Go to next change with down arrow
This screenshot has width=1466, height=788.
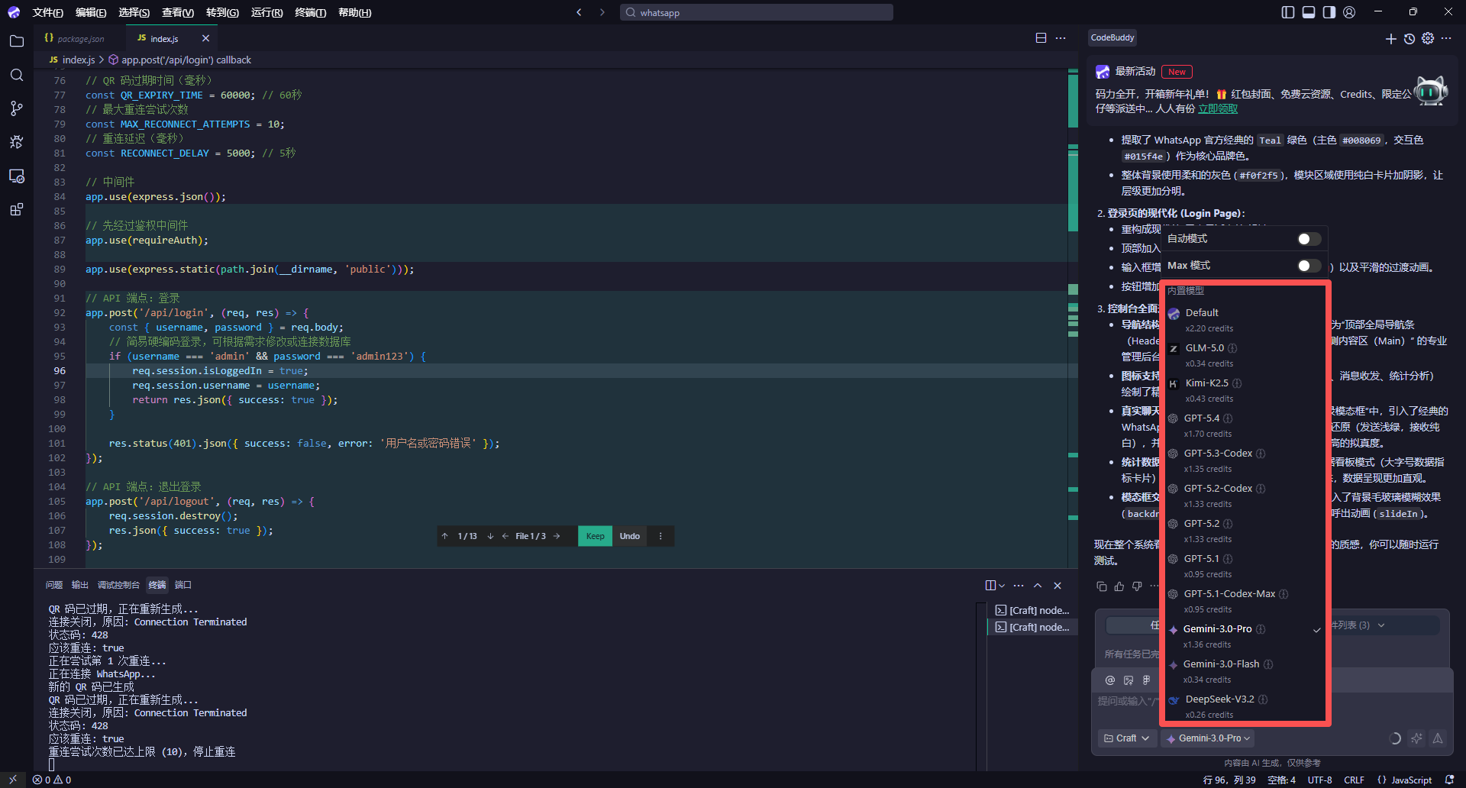490,536
